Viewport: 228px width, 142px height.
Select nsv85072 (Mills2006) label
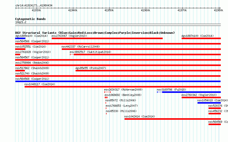[x=121, y=100]
